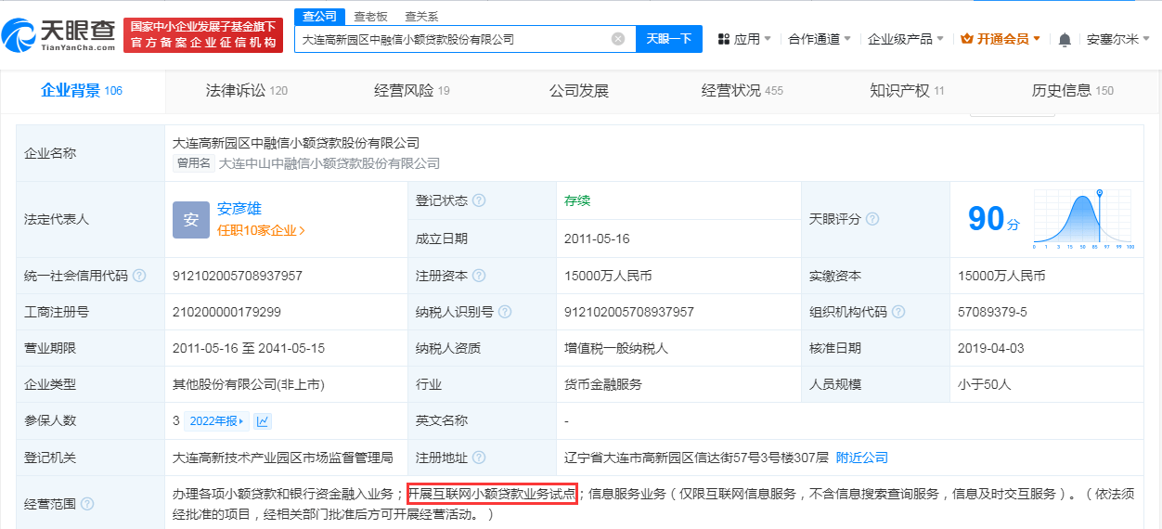Switch to the 知识产权 tab
This screenshot has height=529, width=1162.
tap(907, 90)
